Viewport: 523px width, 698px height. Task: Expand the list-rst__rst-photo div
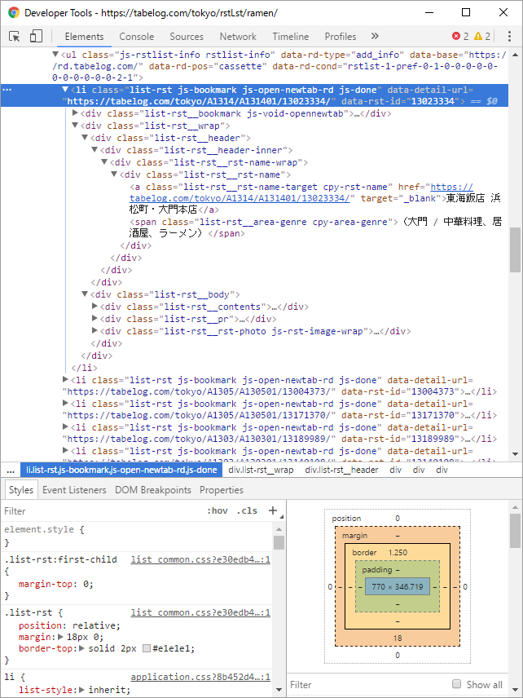click(x=94, y=330)
